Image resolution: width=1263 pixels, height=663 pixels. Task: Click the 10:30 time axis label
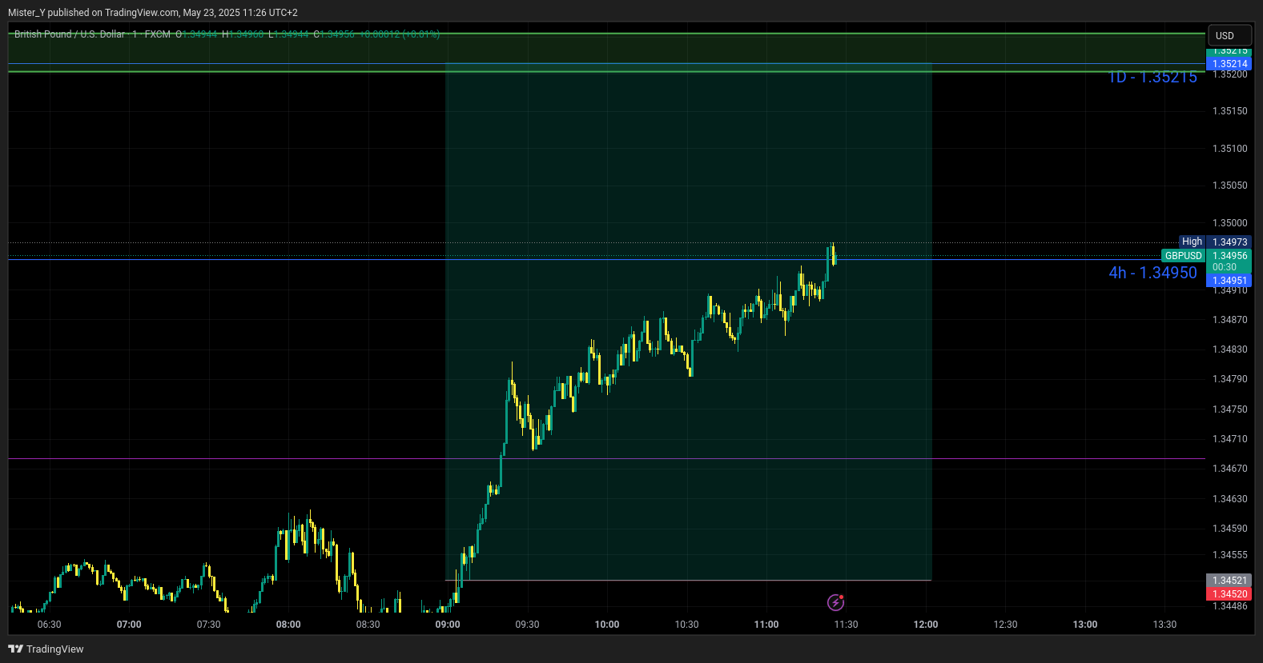[686, 625]
